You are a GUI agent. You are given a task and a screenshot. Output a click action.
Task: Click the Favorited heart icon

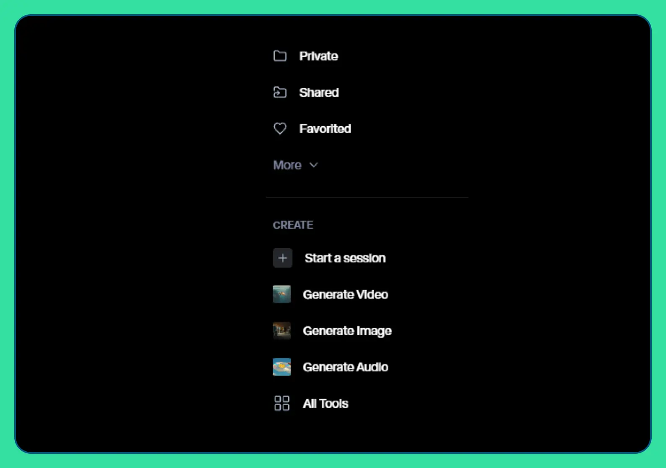pyautogui.click(x=280, y=129)
